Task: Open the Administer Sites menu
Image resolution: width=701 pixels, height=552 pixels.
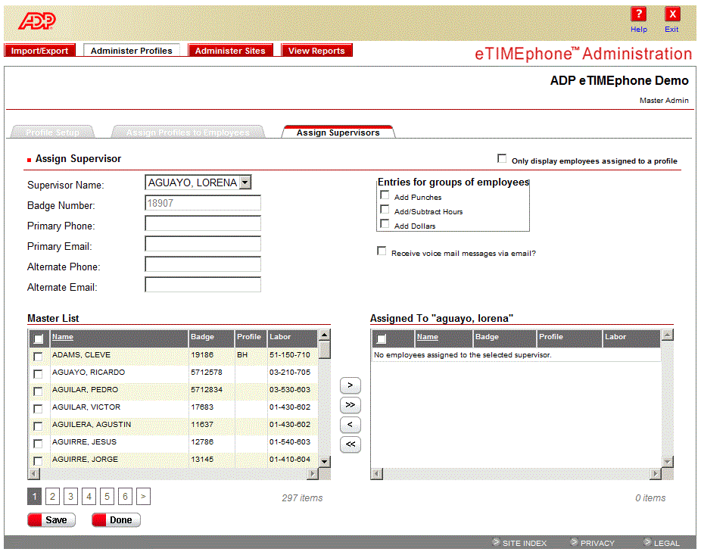Action: coord(230,51)
